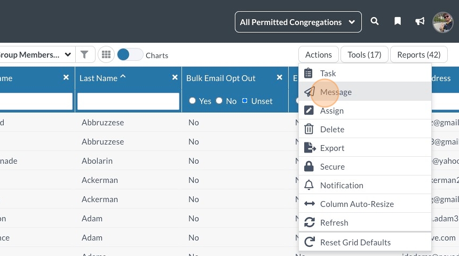Remove the Last Name column via X

point(175,78)
